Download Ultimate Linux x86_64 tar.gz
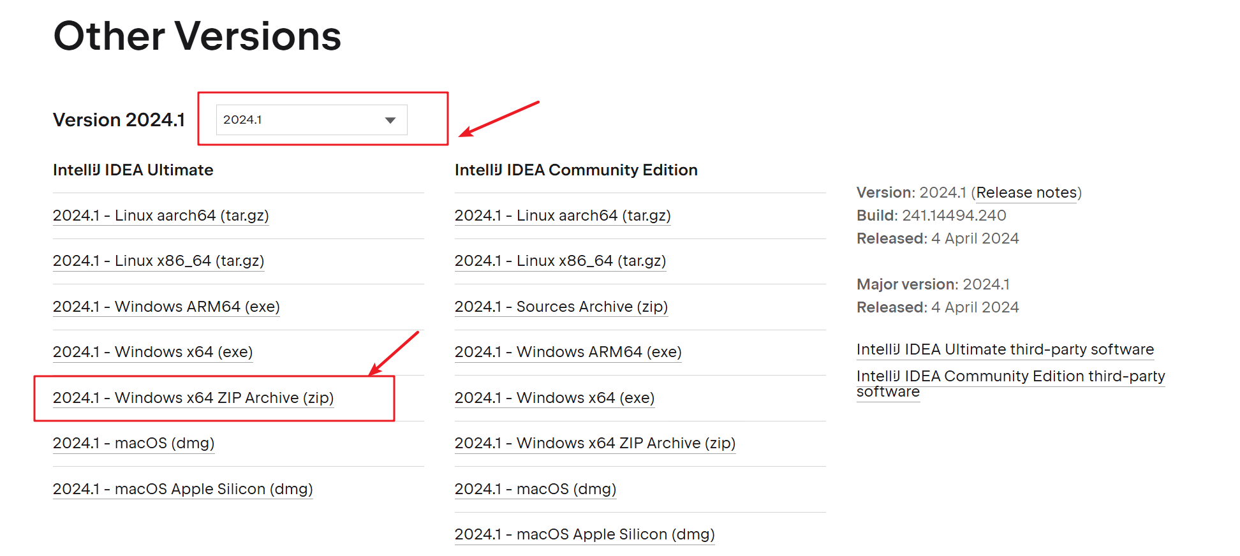This screenshot has height=556, width=1240. click(158, 261)
